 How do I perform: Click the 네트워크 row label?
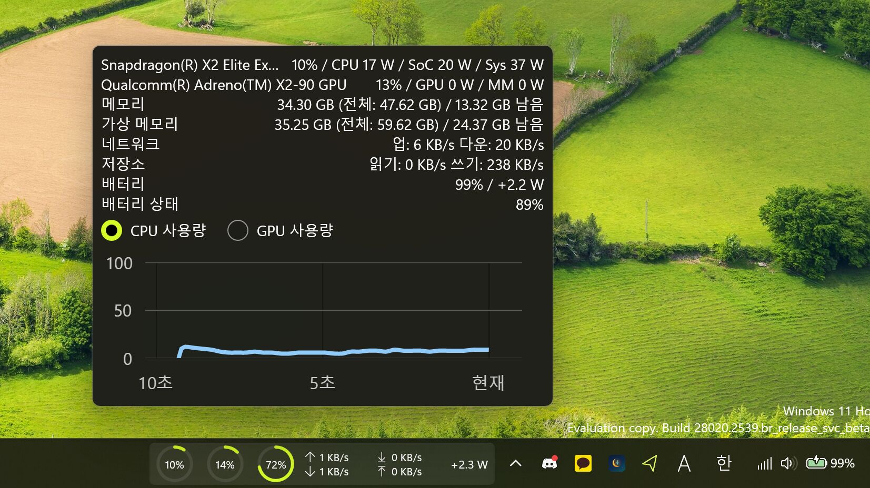[x=131, y=145]
